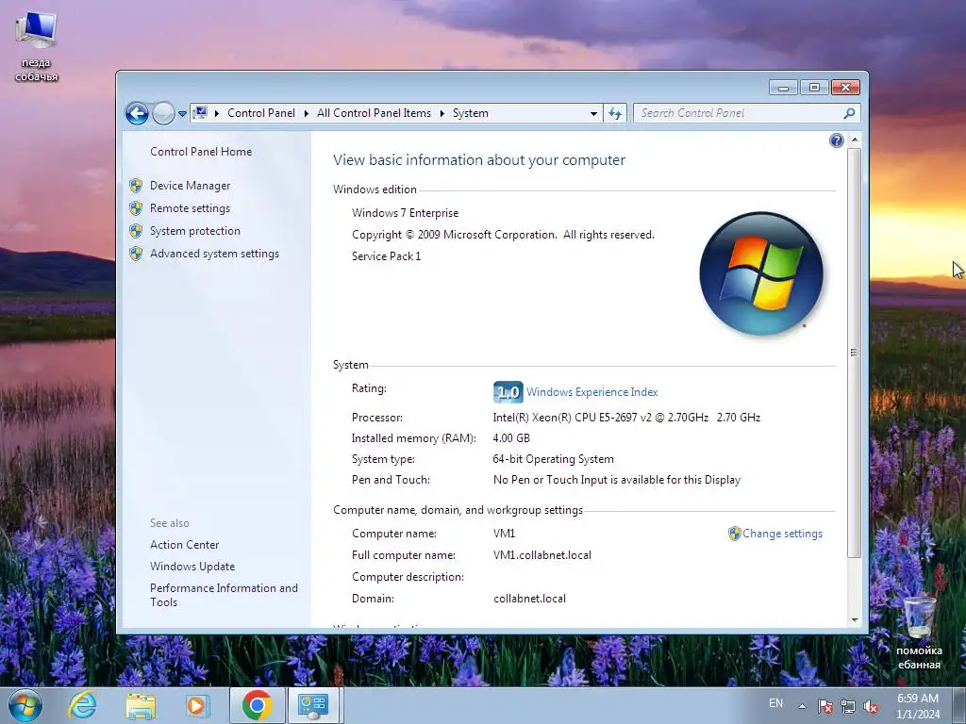Click the network tray icon
Screen dimensions: 966x724
pyautogui.click(x=848, y=706)
